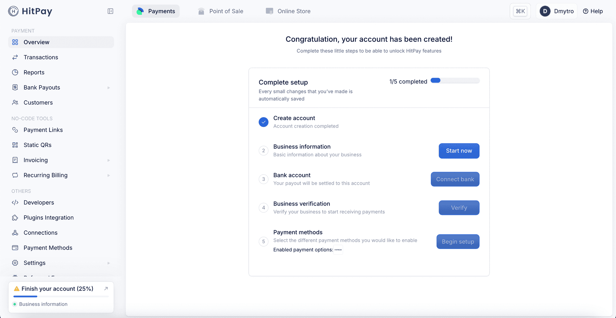Select the Payment Methods card icon
The image size is (616, 318).
[15, 248]
